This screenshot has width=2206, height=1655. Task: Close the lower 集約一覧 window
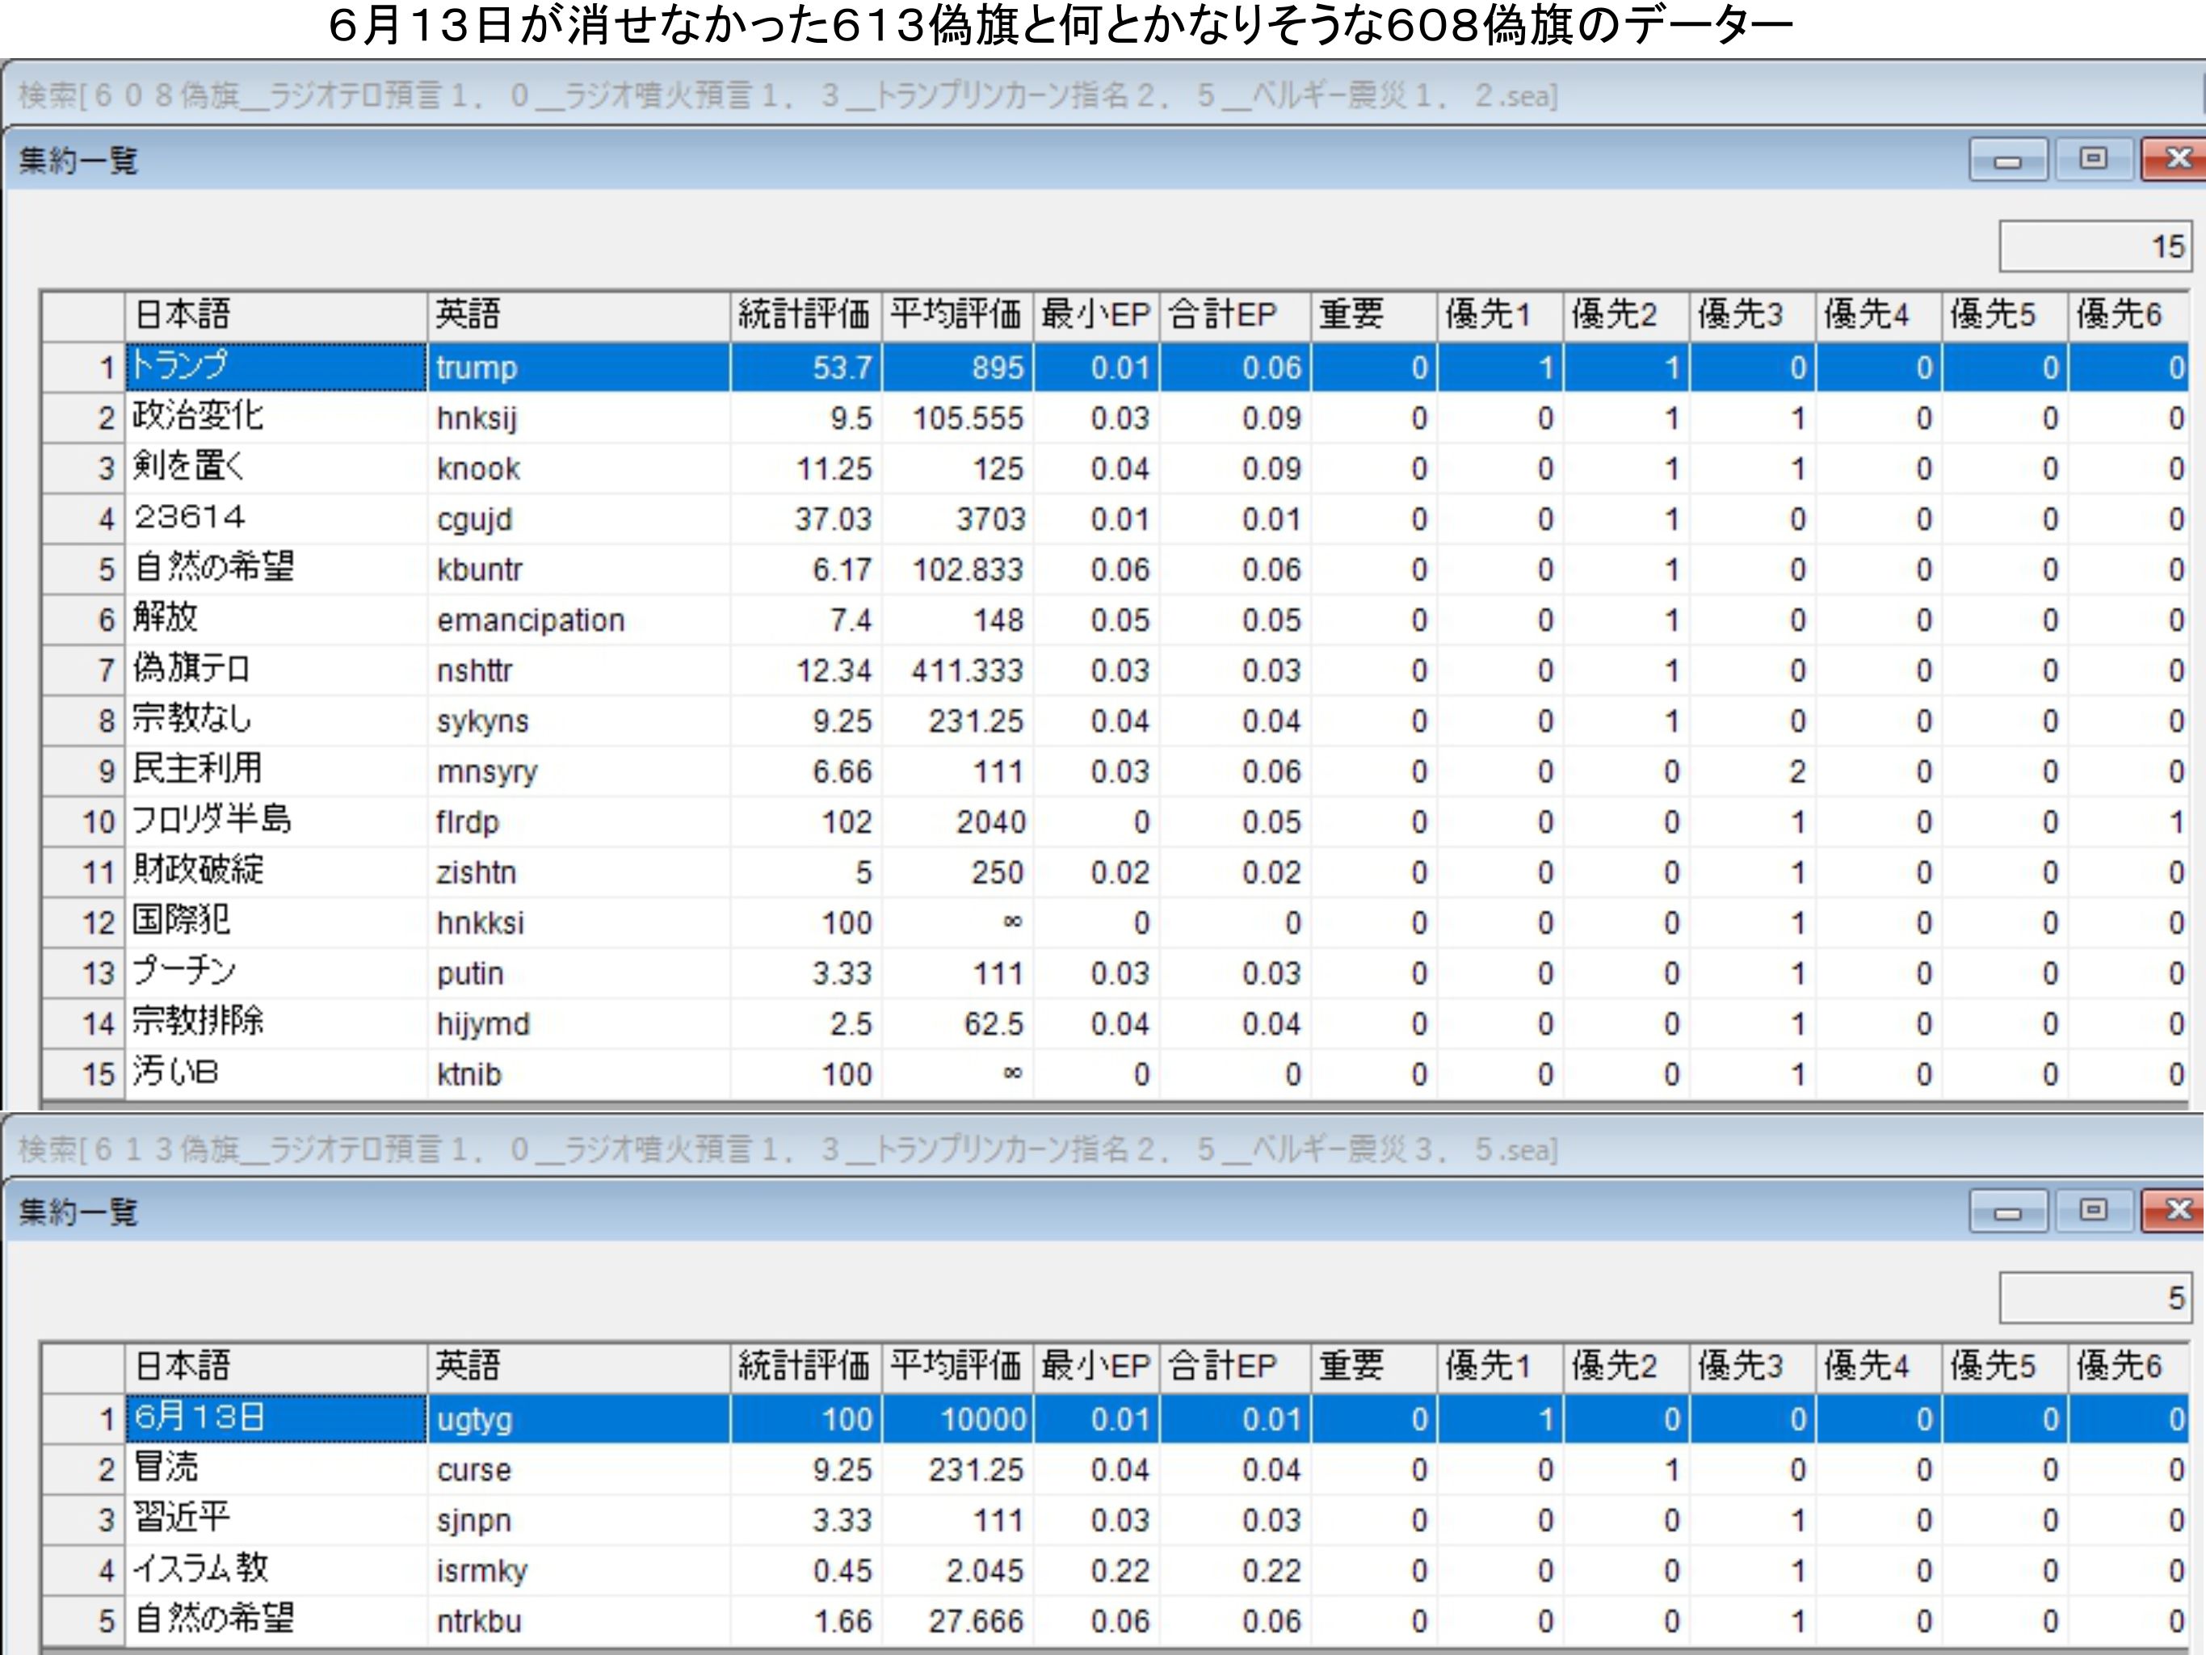click(x=2174, y=1212)
